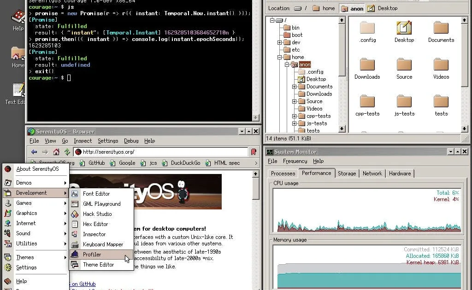Open the Internet submenu in system menu
472x290 pixels.
[35, 223]
